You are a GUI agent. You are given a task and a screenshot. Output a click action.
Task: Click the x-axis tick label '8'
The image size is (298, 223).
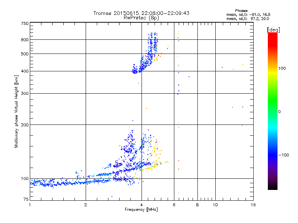tap(197, 205)
